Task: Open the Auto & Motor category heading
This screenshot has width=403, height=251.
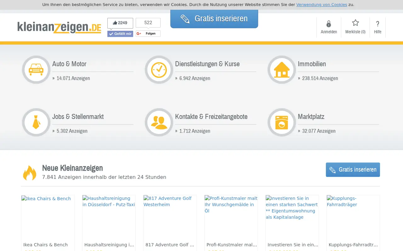Action: [69, 64]
